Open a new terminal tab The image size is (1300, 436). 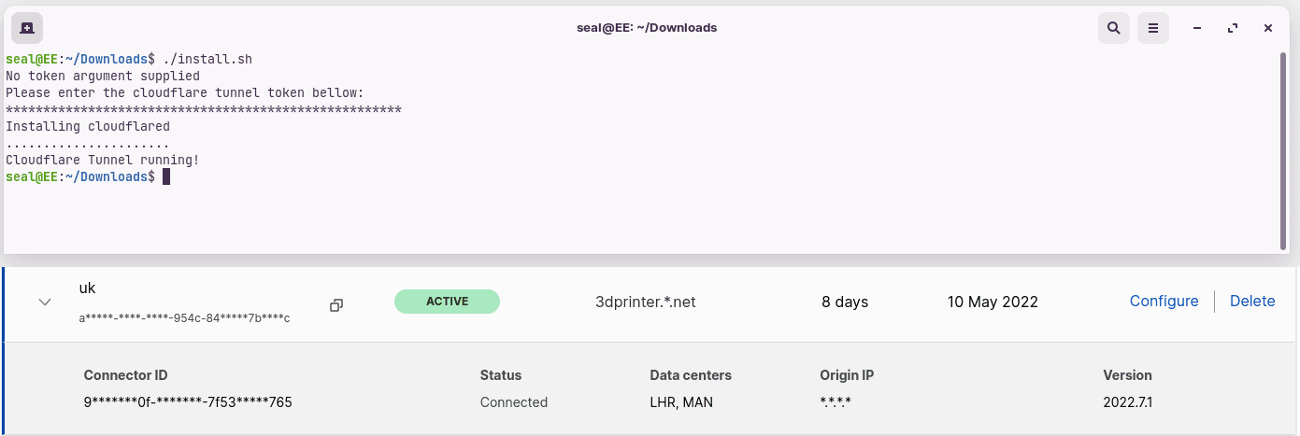27,28
